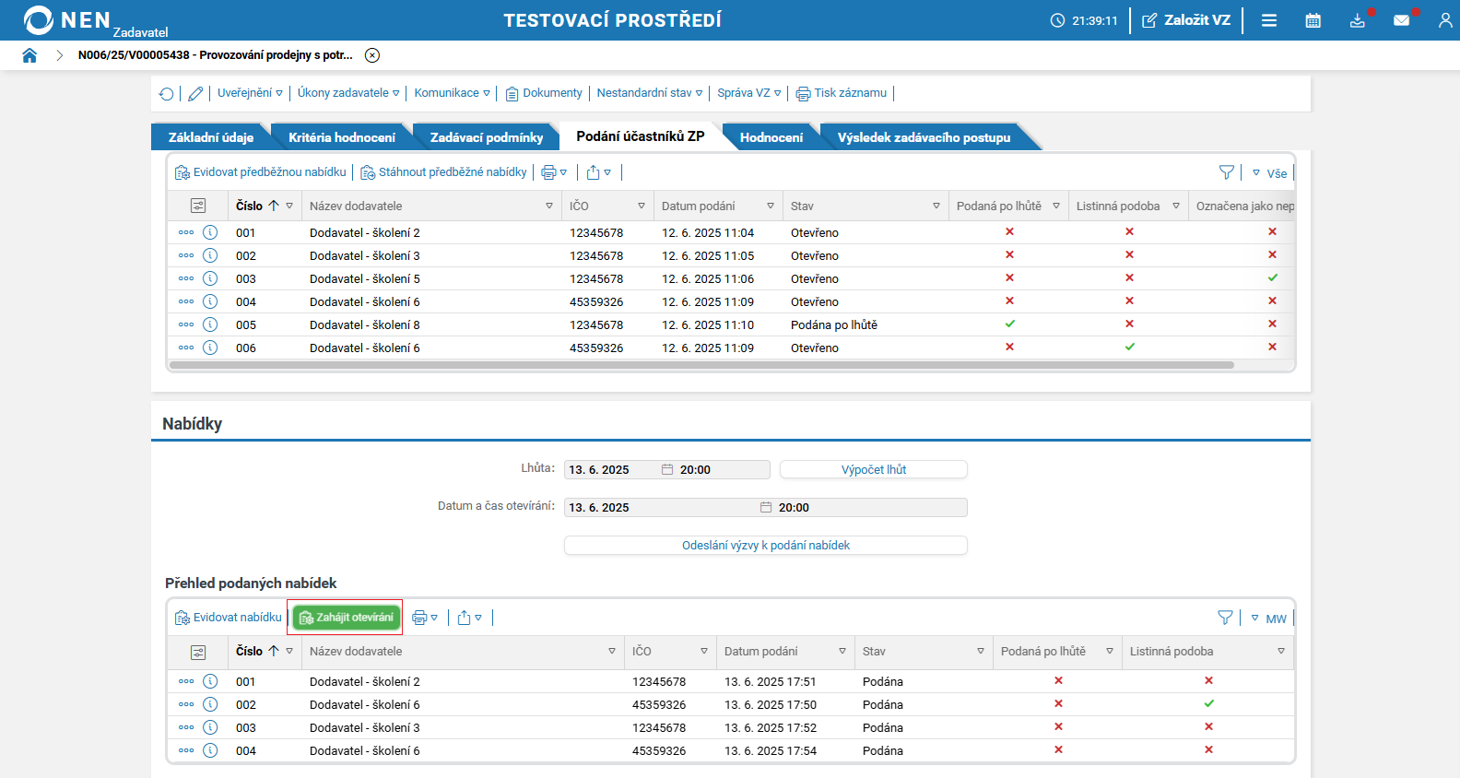Click the Výpočet lhůt button
The height and width of the screenshot is (778, 1460).
pos(873,470)
